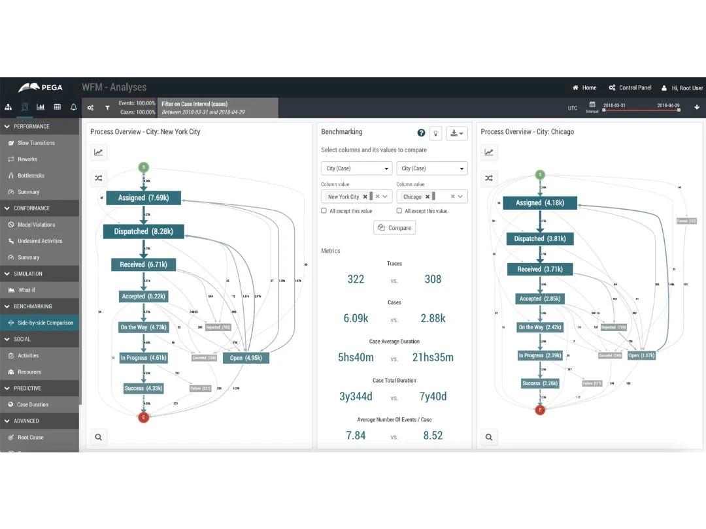Viewport: 706px width, 529px height.
Task: Click the Compare button
Action: coord(394,228)
